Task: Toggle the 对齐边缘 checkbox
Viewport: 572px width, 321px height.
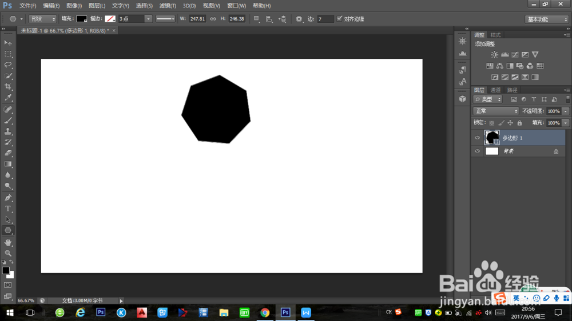Action: coord(340,19)
